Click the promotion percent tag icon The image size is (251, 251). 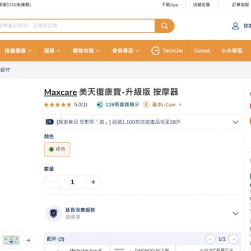50,122
